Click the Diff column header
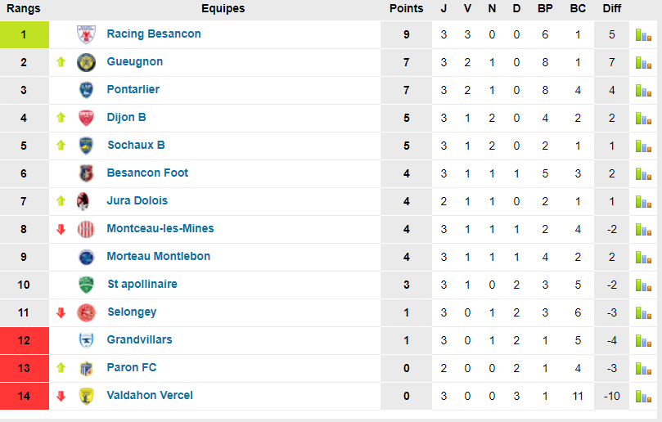The height and width of the screenshot is (422, 662). (611, 9)
